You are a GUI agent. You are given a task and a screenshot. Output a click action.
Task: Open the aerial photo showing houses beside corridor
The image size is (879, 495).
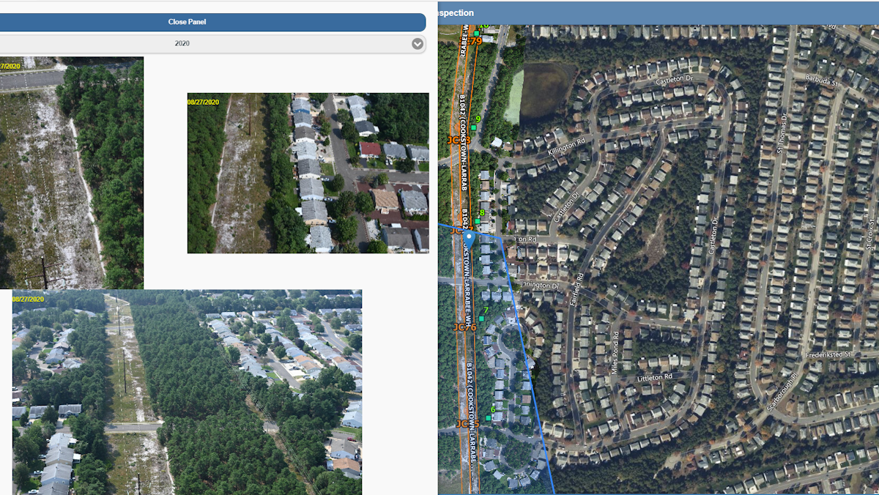308,173
